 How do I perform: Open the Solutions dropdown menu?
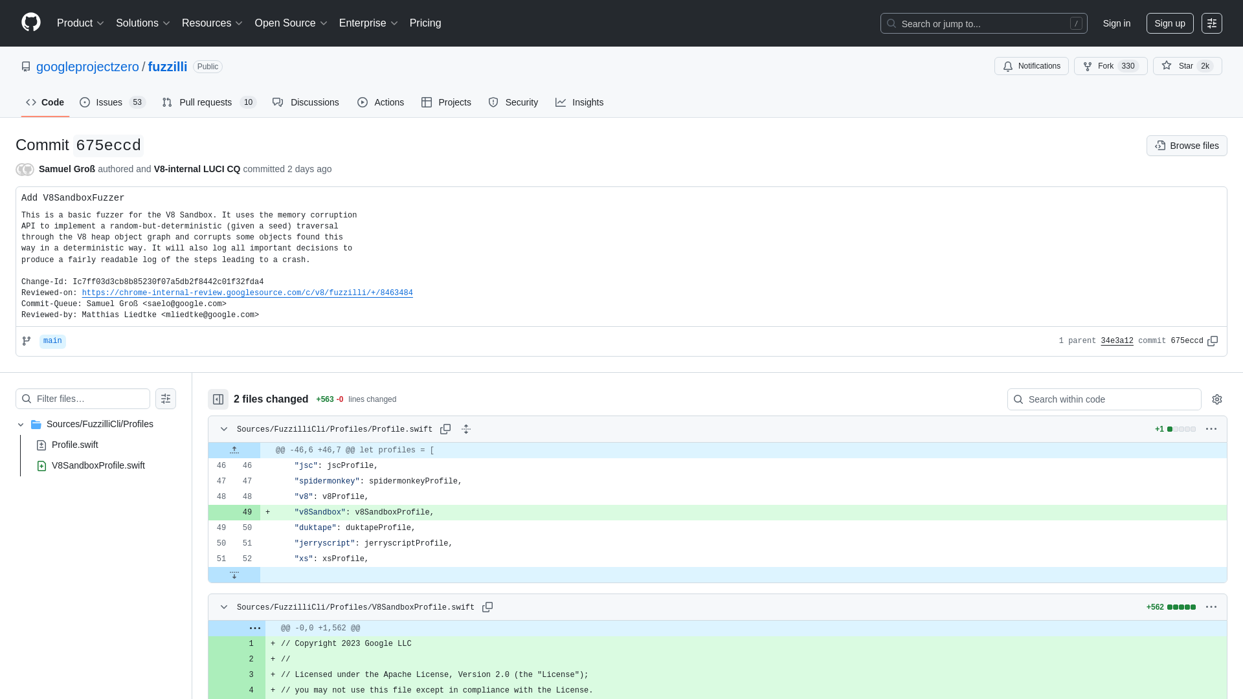pyautogui.click(x=143, y=23)
